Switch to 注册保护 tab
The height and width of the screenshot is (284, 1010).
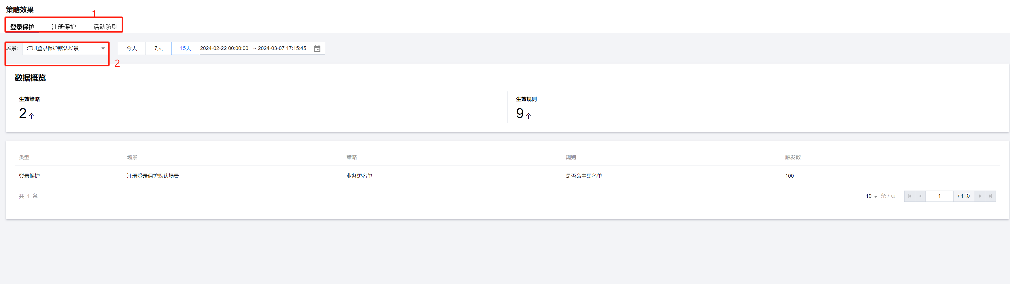64,27
